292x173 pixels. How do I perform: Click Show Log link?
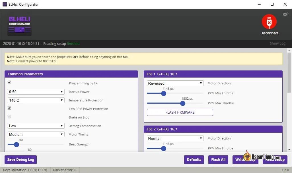point(277,43)
